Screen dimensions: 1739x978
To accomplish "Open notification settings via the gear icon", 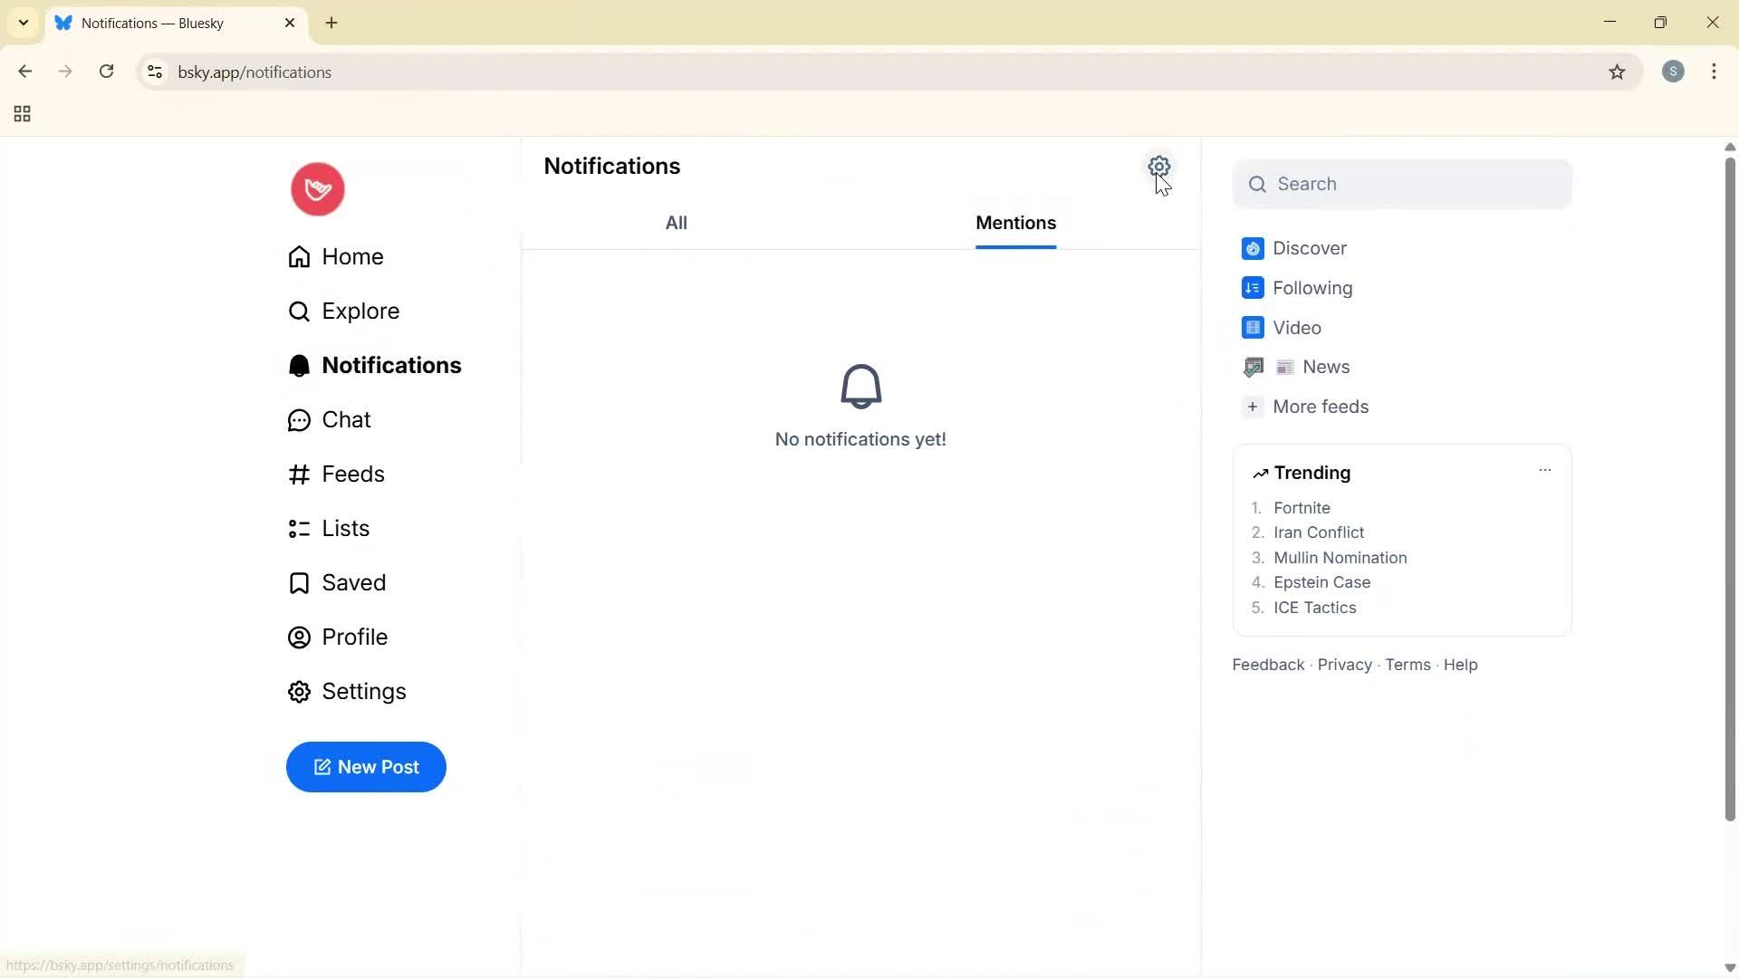I will (x=1160, y=167).
